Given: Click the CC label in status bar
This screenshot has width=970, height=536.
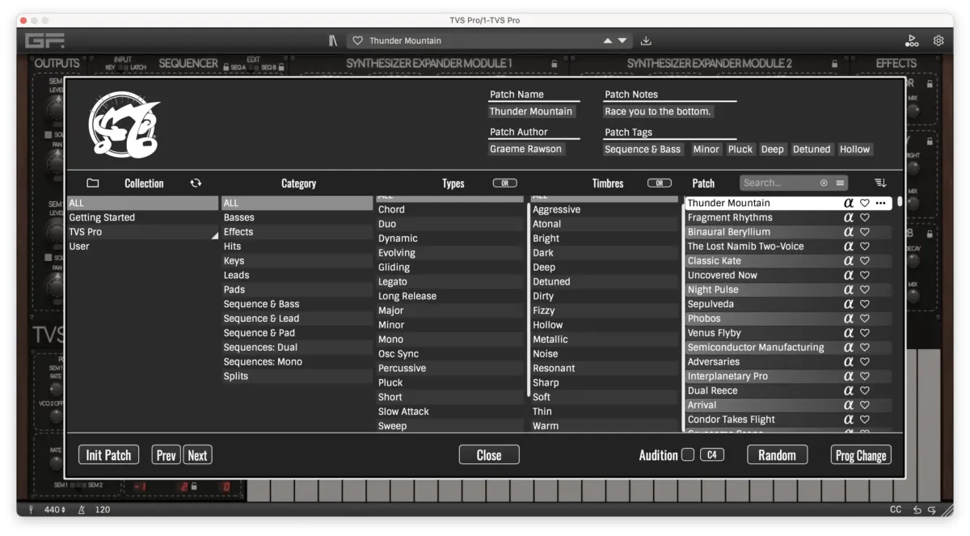Looking at the screenshot, I should point(896,510).
